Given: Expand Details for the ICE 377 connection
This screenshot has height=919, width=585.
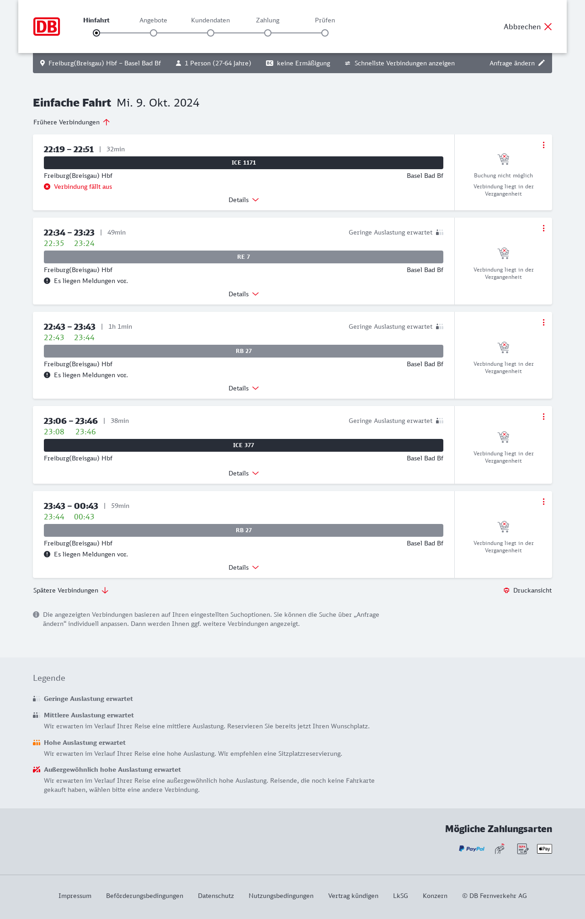Looking at the screenshot, I should pos(244,473).
